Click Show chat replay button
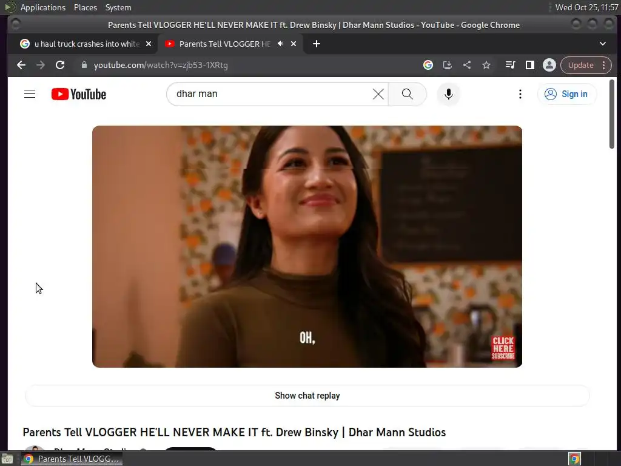621x466 pixels. click(307, 396)
